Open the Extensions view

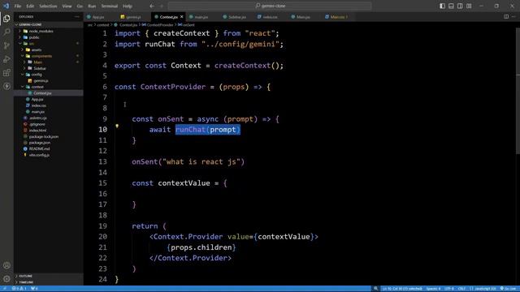coord(6,73)
